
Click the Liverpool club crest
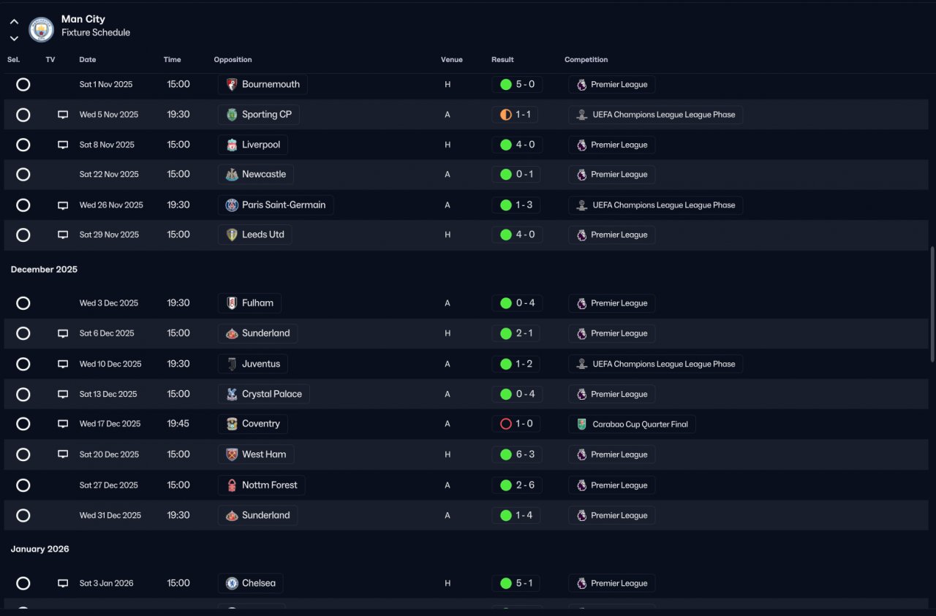click(x=232, y=145)
